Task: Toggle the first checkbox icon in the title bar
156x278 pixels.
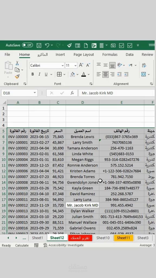Action: 121,45
